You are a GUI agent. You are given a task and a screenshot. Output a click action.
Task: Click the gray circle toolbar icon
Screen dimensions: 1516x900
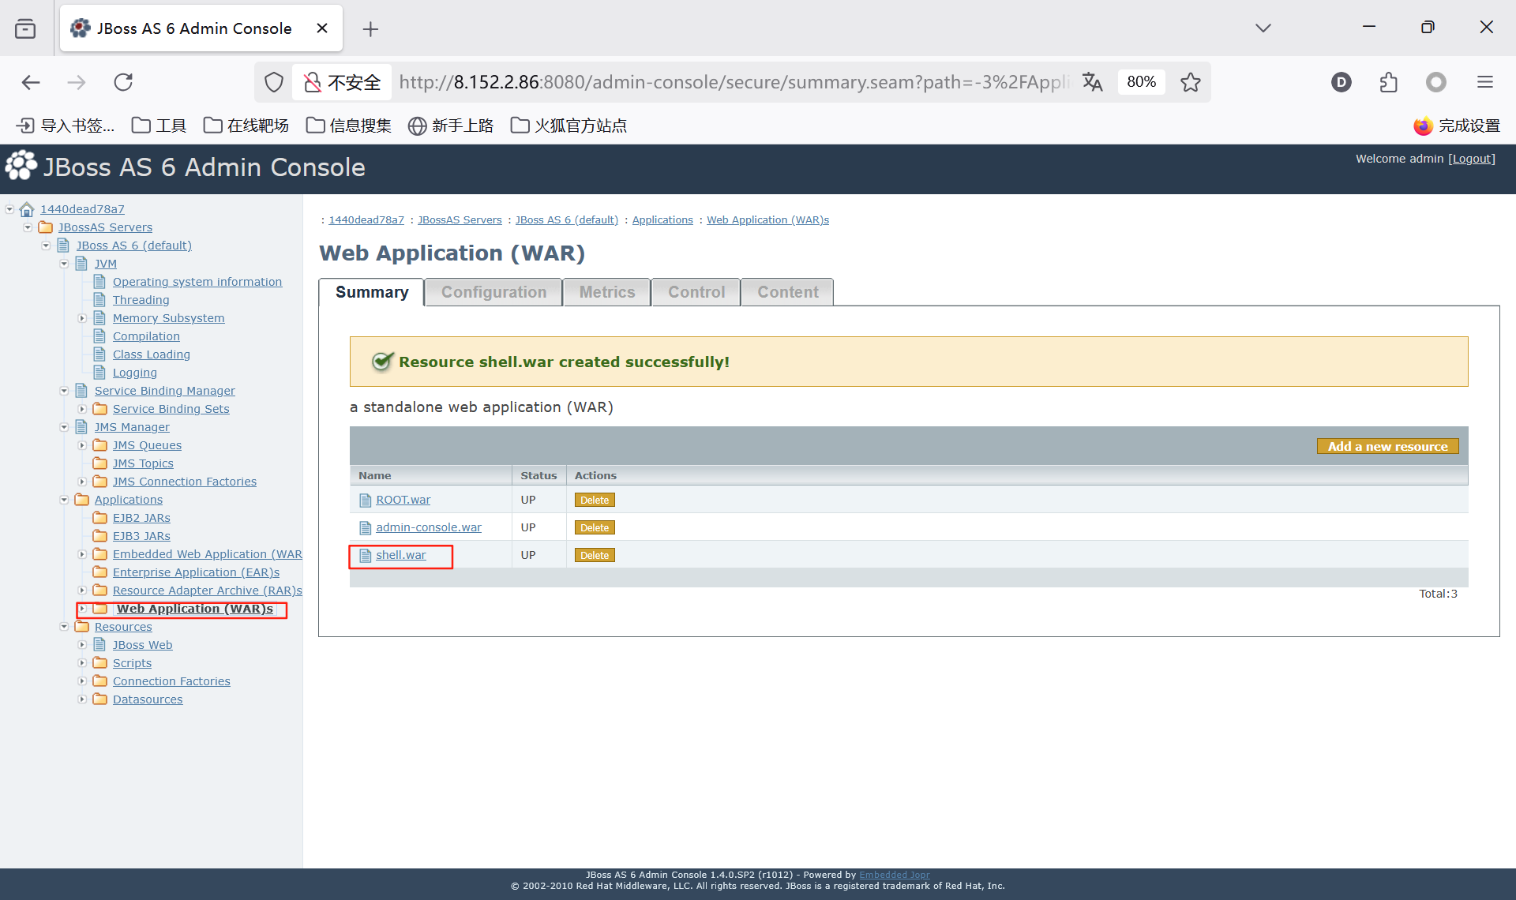[1436, 82]
